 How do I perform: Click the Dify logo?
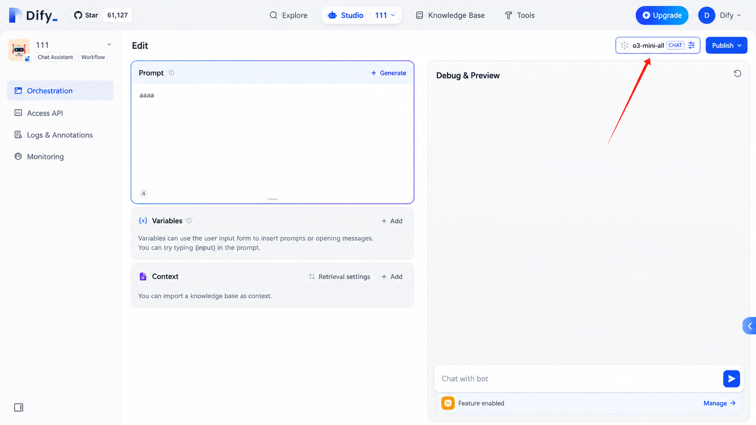33,15
